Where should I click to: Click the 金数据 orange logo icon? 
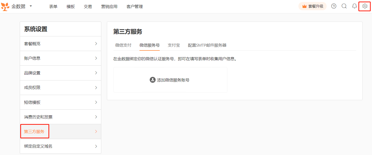(5, 7)
